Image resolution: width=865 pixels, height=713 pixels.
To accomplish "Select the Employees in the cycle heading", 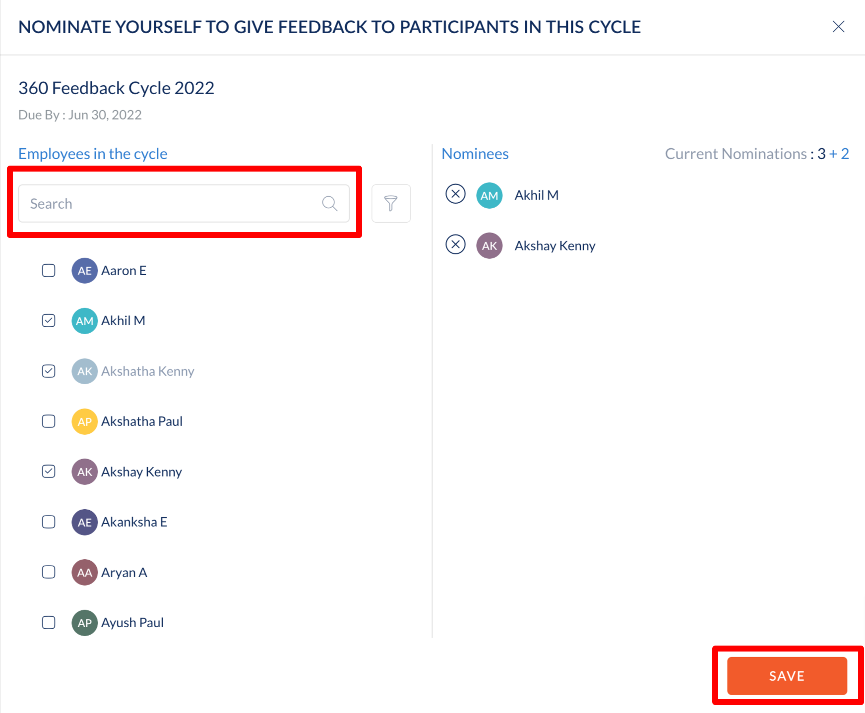I will coord(93,154).
